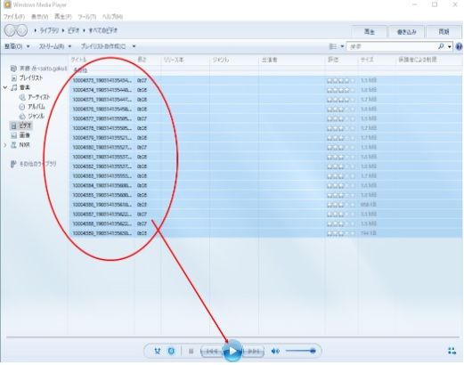Click ビデオ in the breadcrumb path
The image size is (464, 365).
click(74, 30)
